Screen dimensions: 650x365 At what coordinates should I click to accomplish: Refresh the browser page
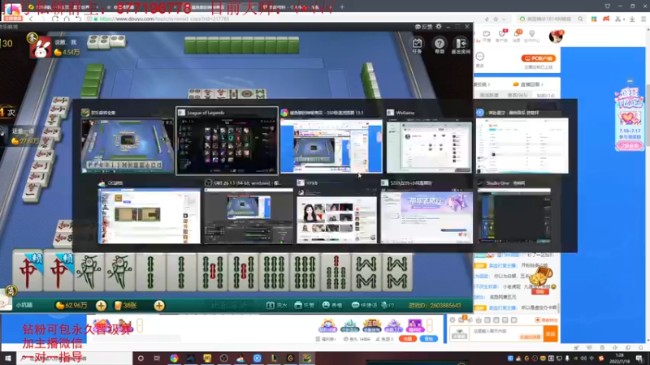55,19
